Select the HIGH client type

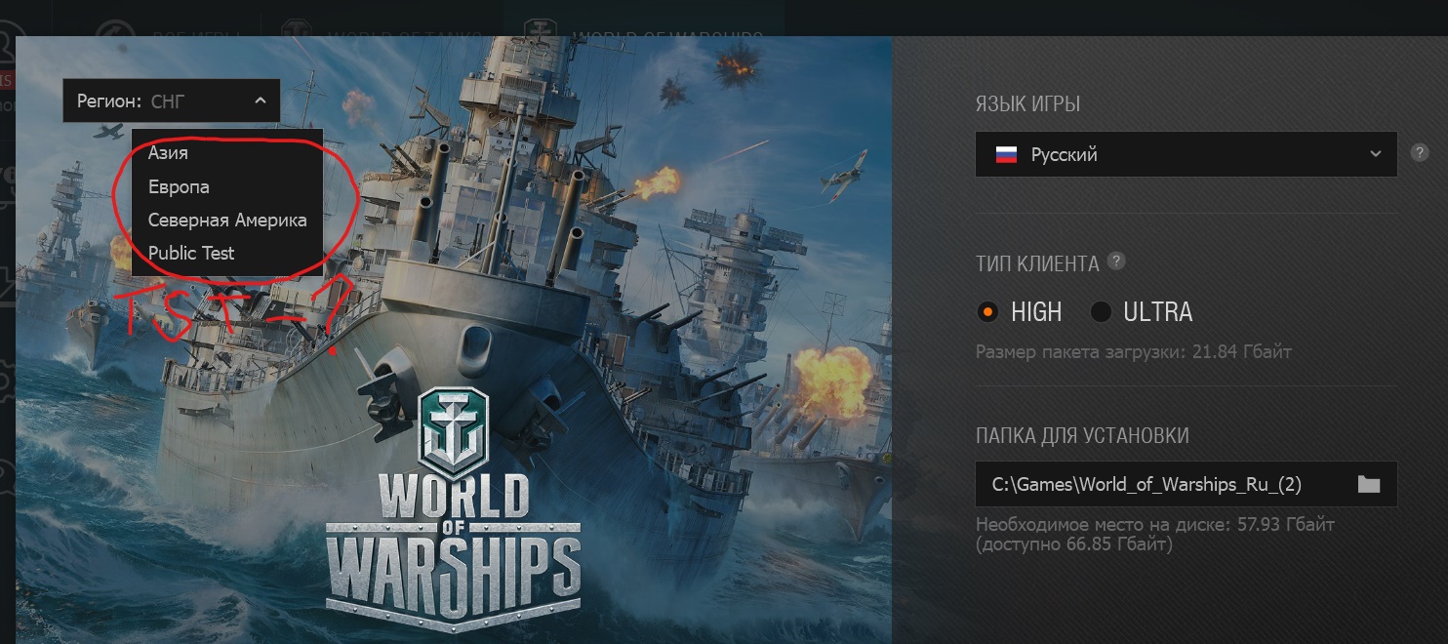[x=1019, y=312]
